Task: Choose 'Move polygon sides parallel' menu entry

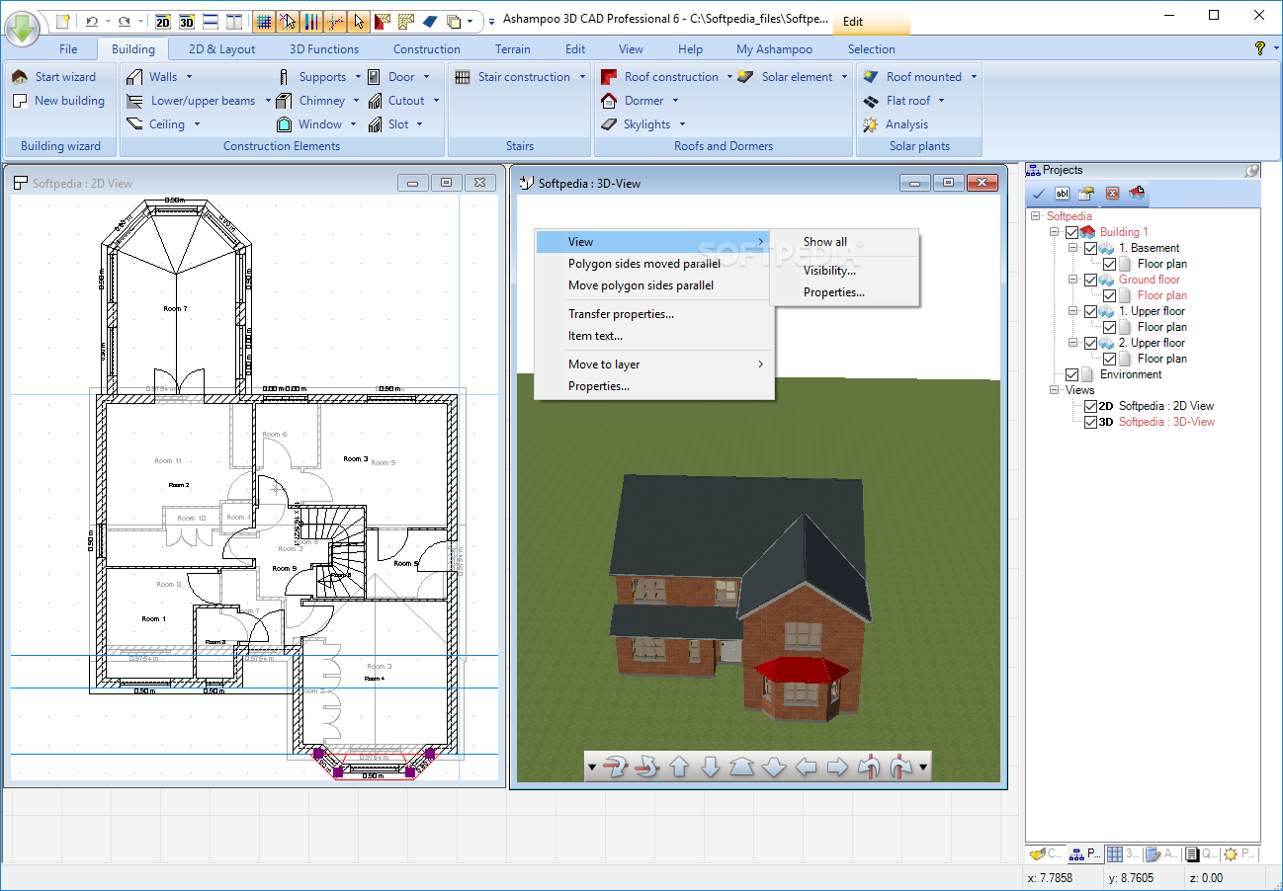Action: click(641, 285)
